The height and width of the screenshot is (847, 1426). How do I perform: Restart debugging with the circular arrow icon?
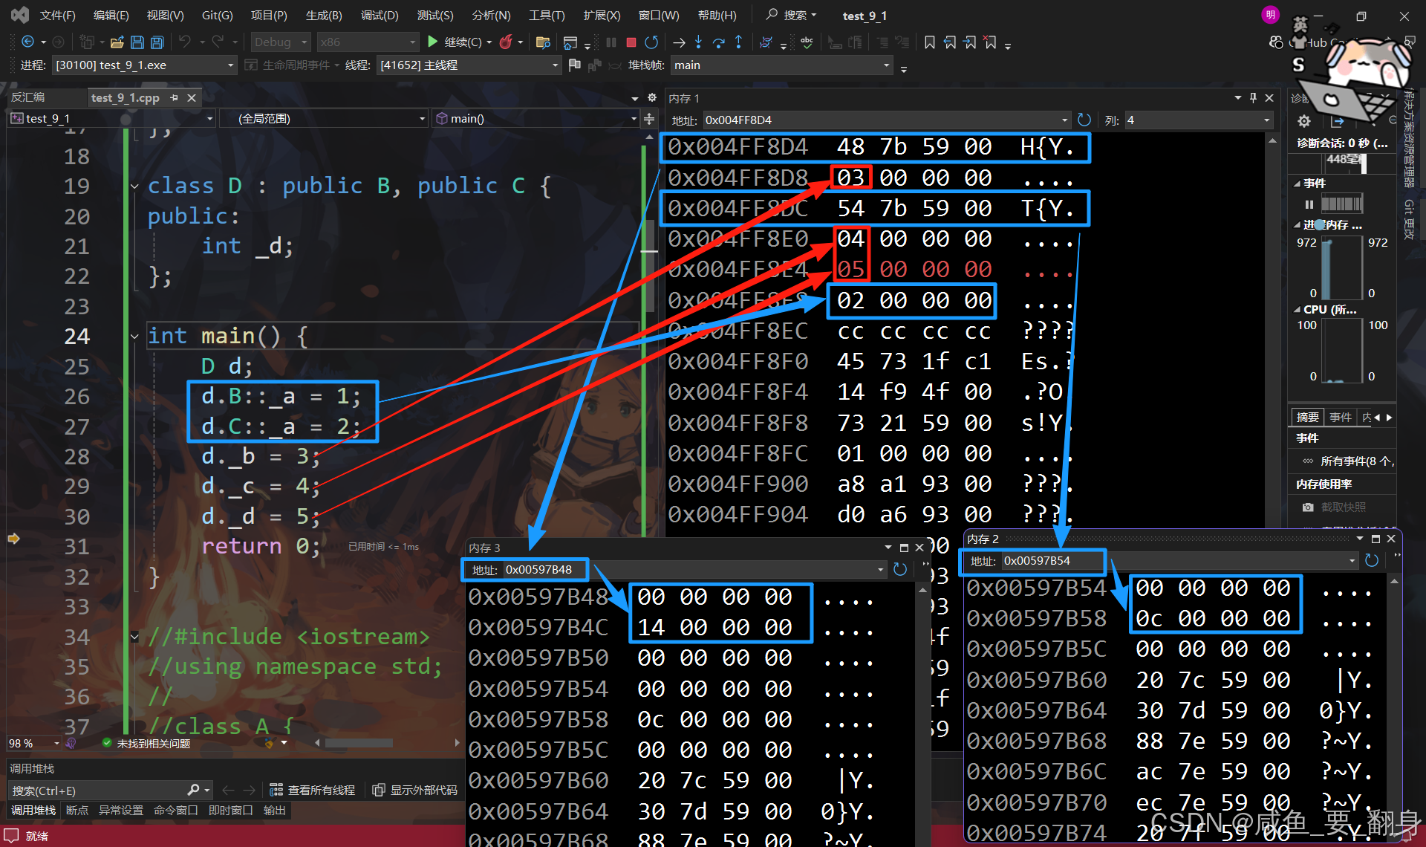(651, 42)
